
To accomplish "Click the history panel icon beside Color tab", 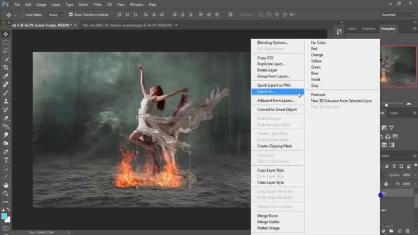I will [x=339, y=32].
